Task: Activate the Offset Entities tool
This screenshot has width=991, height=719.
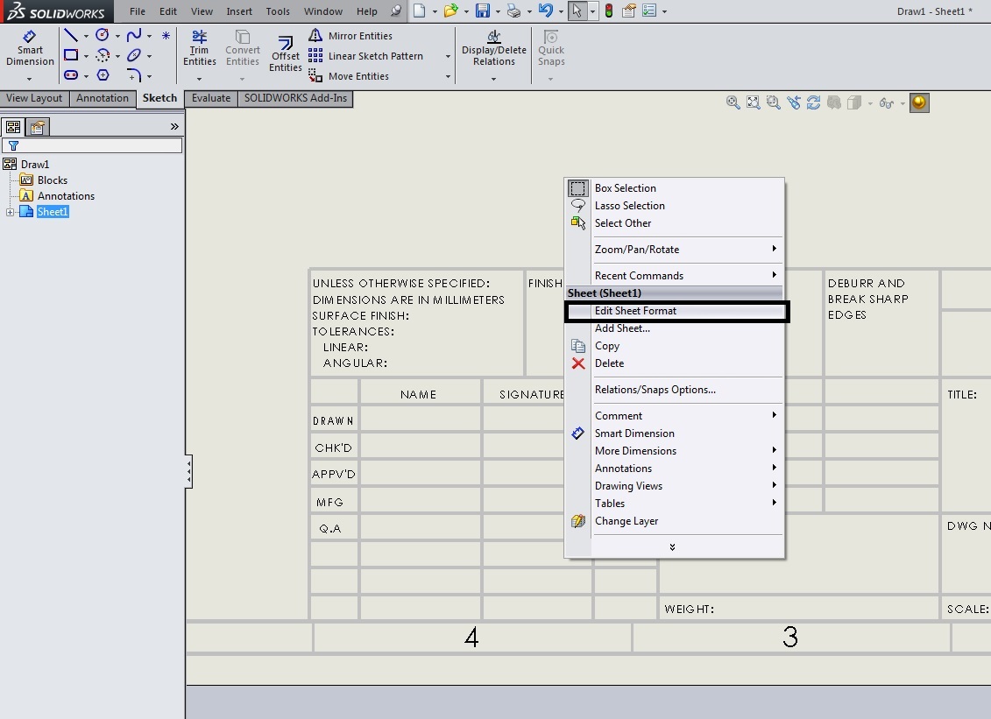Action: pos(286,54)
